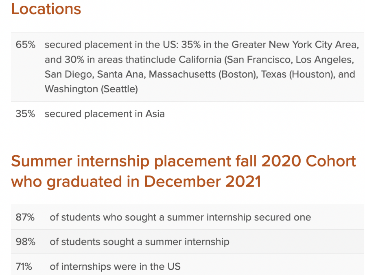Image resolution: width=365 pixels, height=275 pixels.
Task: Click the "of internships were in the US" text
Action: [115, 267]
